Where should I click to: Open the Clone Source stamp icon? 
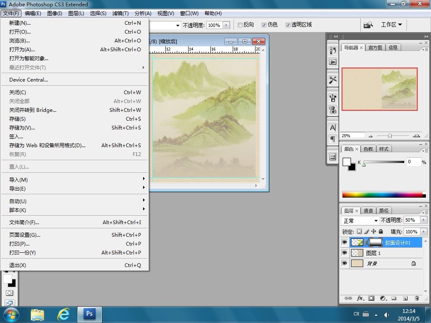click(333, 110)
